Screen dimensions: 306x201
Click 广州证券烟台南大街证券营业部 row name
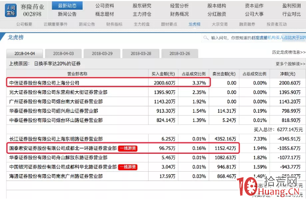pos(56,101)
